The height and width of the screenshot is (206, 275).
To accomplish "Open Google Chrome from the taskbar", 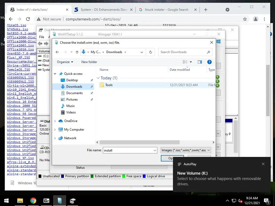I will pos(33,201).
